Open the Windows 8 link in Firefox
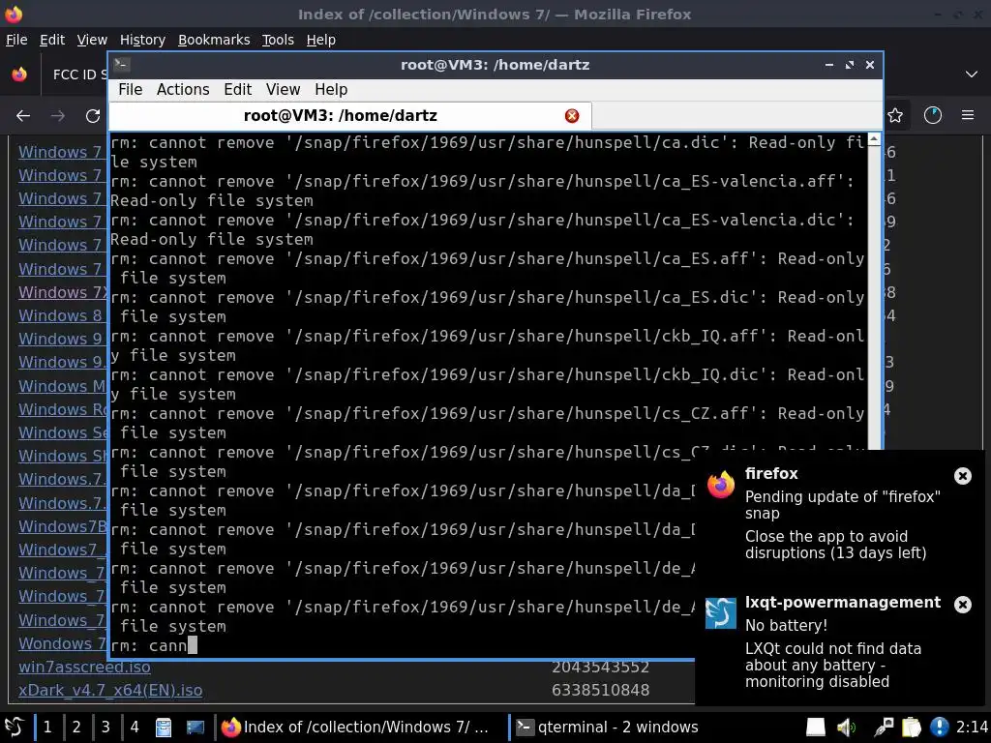This screenshot has width=991, height=743. pyautogui.click(x=61, y=315)
